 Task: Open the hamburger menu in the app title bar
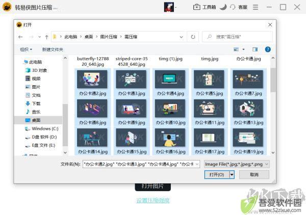click(x=256, y=7)
